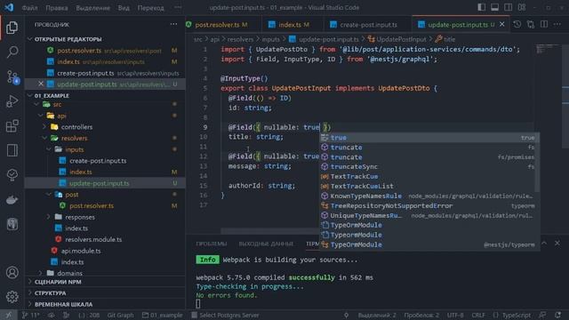This screenshot has width=569, height=320.
Task: Select truncateSync autocomplete suggestion
Action: coord(429,166)
